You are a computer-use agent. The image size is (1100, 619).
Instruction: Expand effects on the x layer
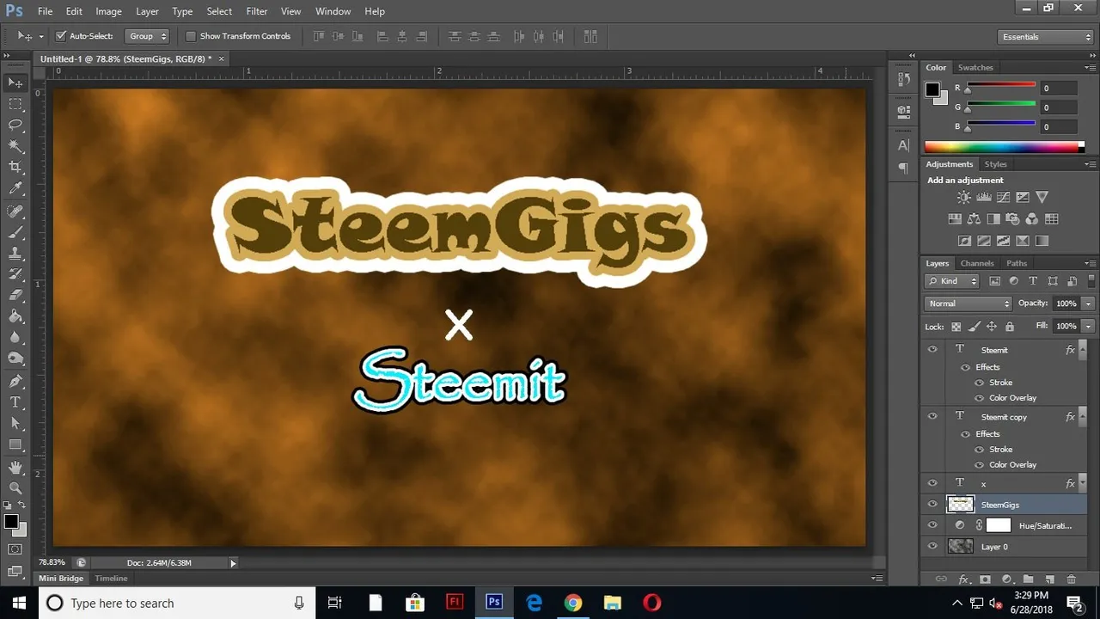coord(1081,483)
